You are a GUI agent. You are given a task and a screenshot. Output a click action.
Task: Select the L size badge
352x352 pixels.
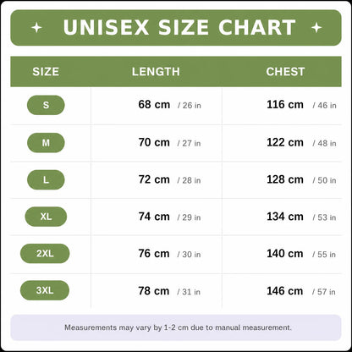(x=46, y=179)
